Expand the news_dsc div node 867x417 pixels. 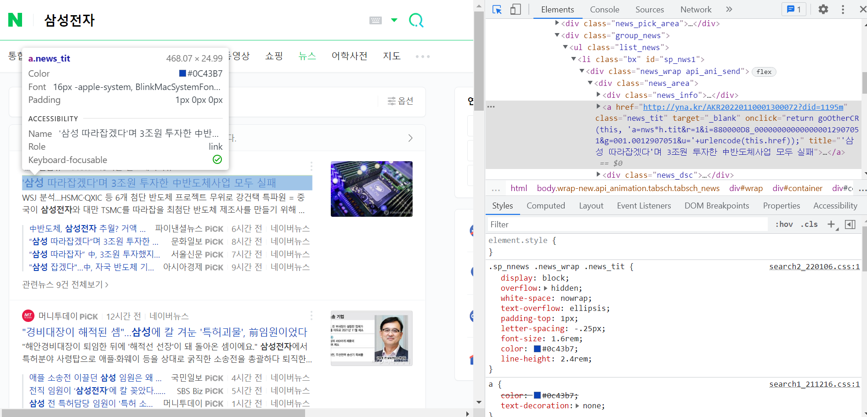click(x=599, y=175)
